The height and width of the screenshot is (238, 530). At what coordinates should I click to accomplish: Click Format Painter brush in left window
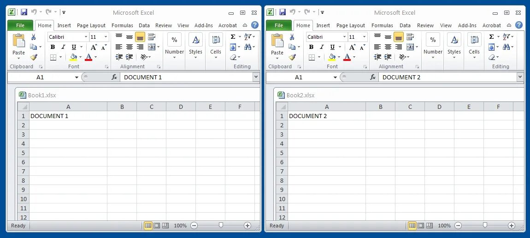coord(34,57)
